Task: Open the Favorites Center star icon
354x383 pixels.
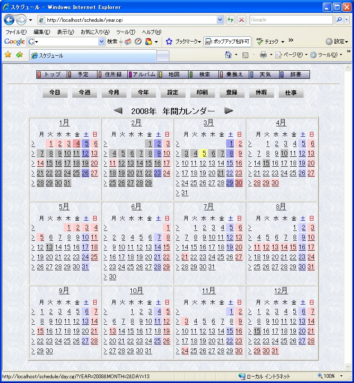Action: tap(8, 54)
